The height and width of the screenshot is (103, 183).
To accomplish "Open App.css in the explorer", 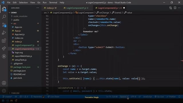I will tap(18, 27).
